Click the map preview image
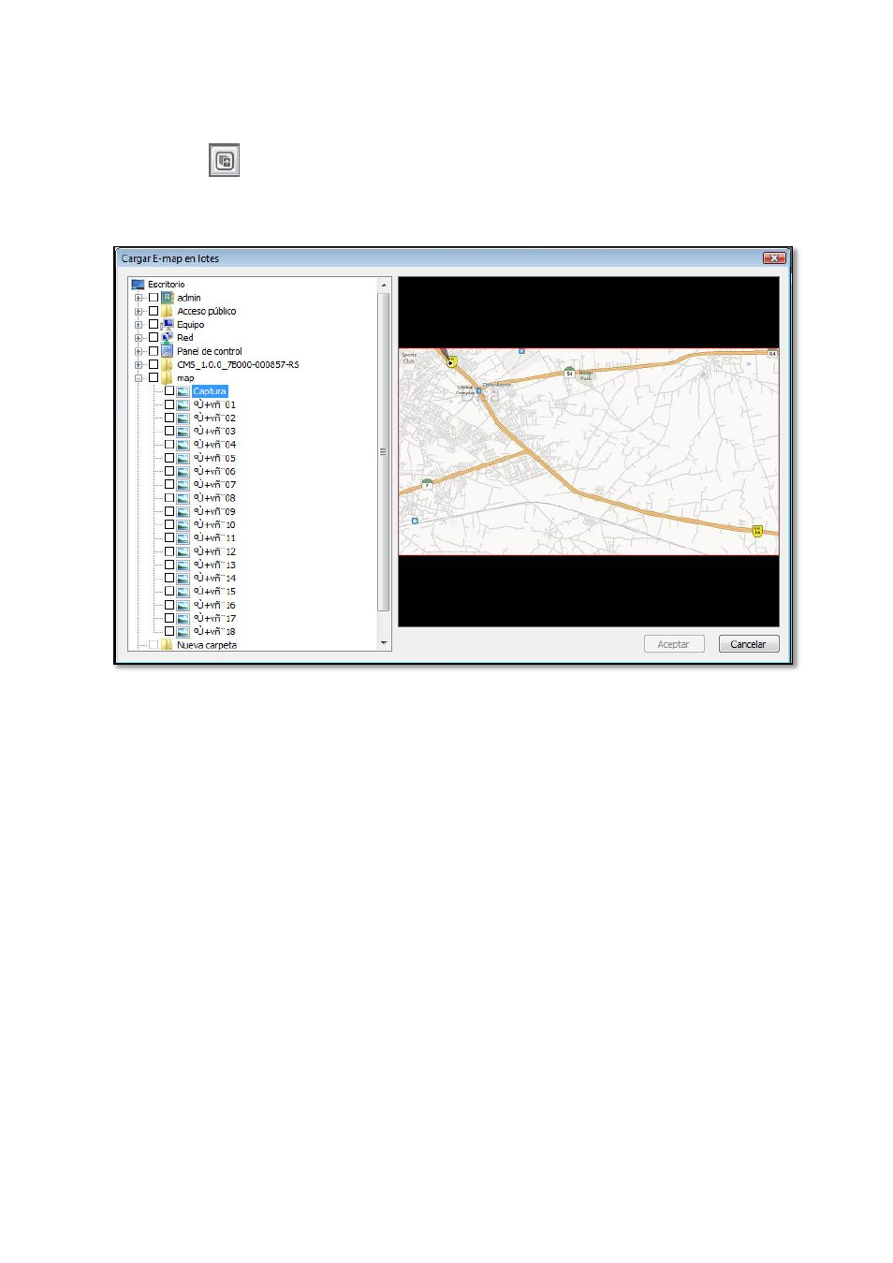Image resolution: width=893 pixels, height=1263 pixels. point(589,451)
